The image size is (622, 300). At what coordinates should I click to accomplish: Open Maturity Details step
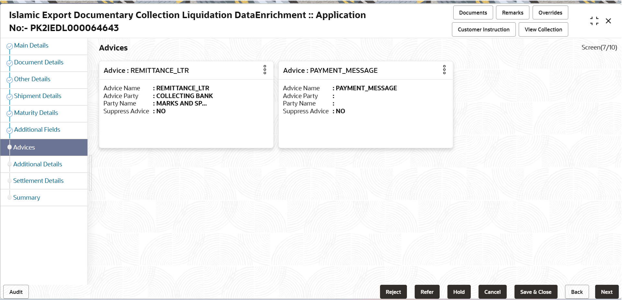click(x=36, y=113)
